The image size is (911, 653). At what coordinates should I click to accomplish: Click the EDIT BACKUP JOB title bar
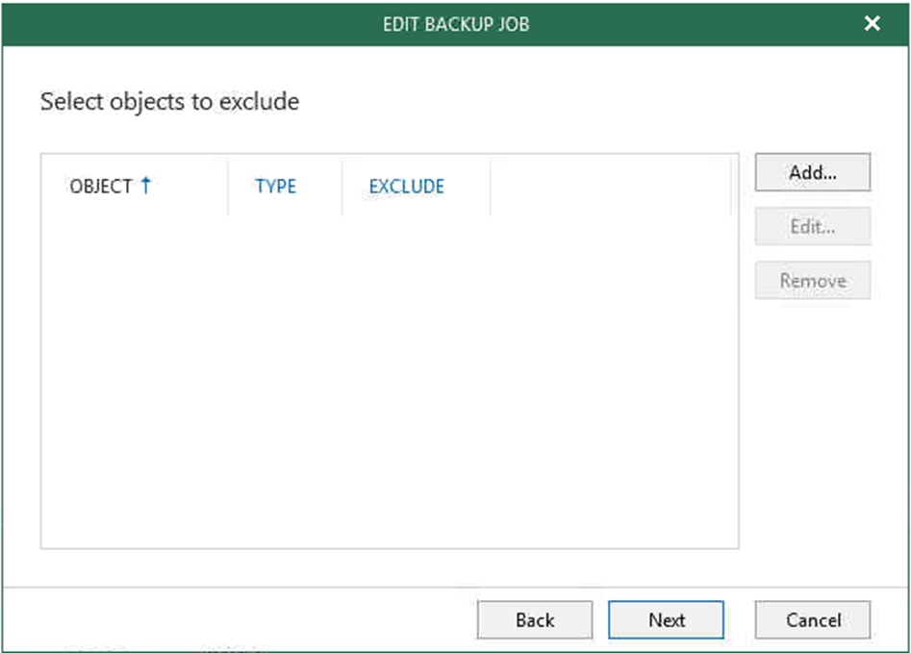456,24
